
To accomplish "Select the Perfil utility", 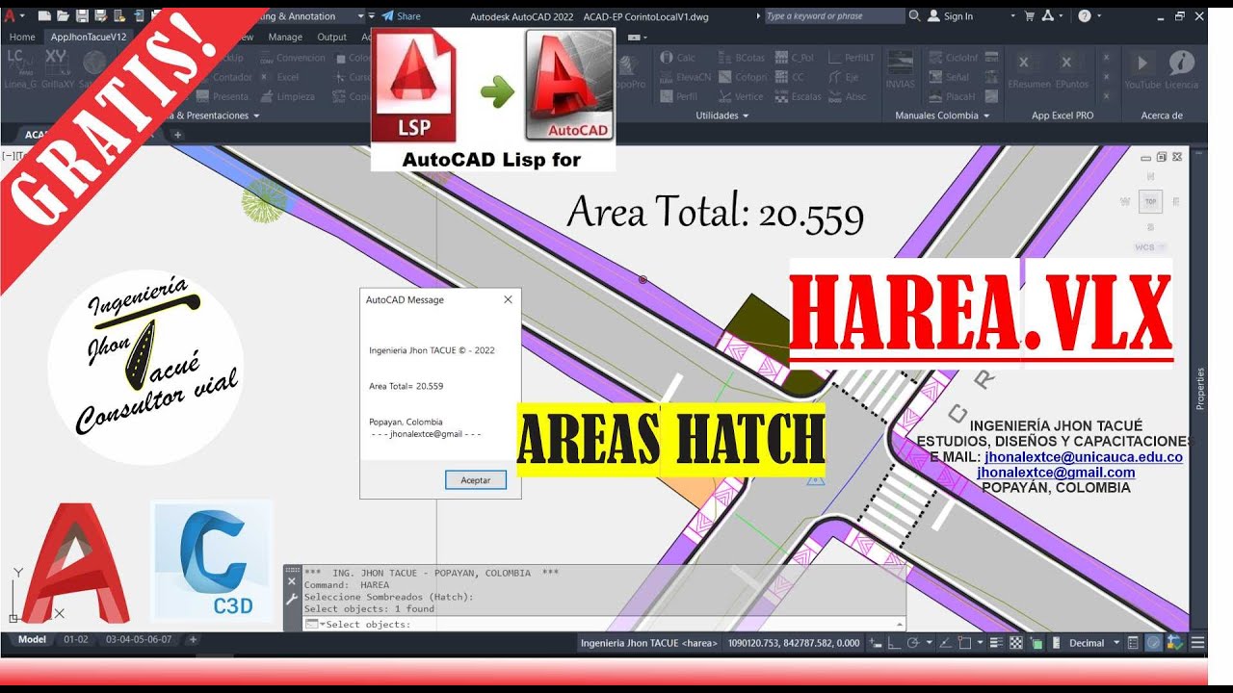I will click(x=678, y=96).
